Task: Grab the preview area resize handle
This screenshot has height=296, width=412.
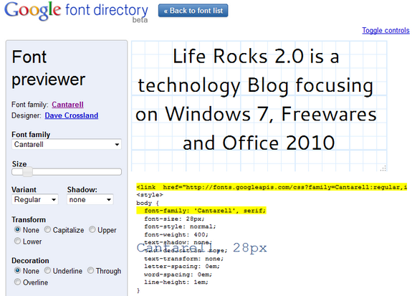Action: click(383, 168)
